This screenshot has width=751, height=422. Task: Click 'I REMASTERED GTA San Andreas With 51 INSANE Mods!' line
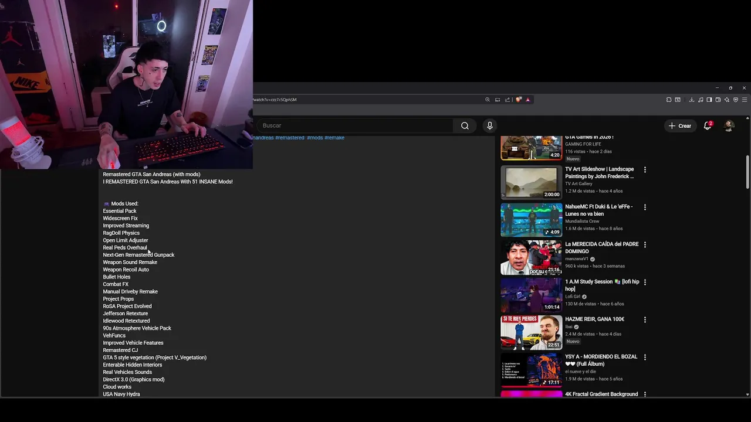pos(168,182)
